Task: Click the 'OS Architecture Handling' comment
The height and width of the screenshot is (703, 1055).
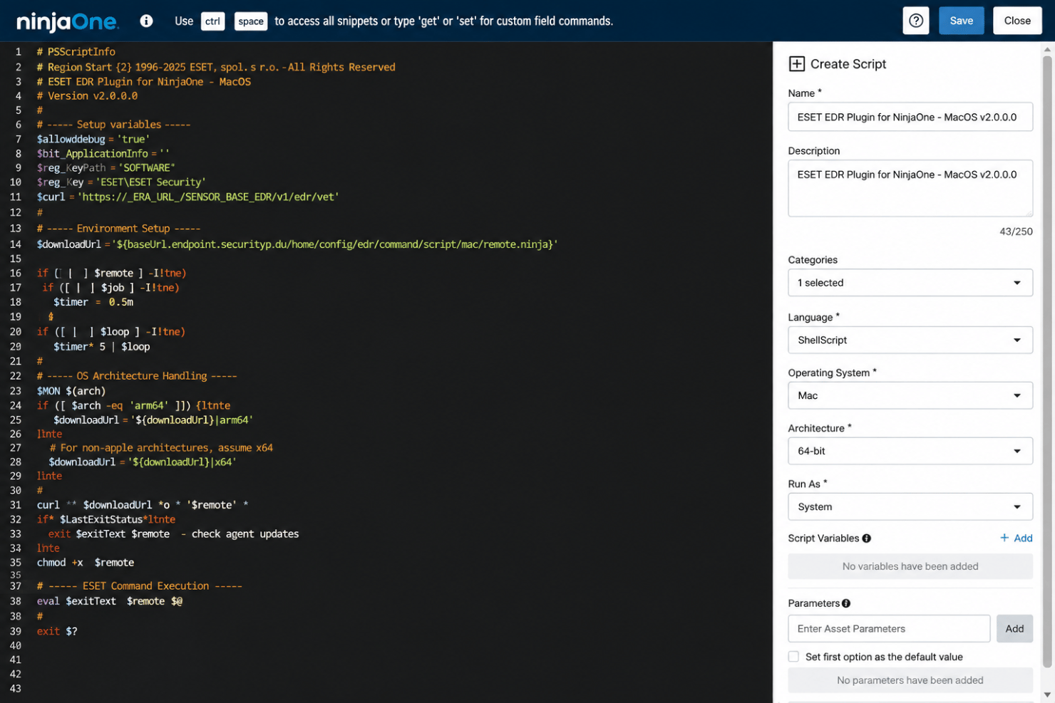Action: coord(137,376)
